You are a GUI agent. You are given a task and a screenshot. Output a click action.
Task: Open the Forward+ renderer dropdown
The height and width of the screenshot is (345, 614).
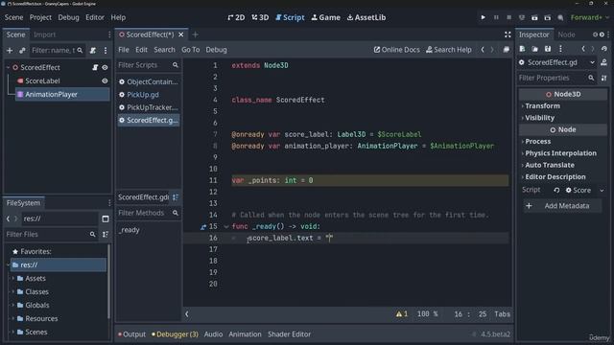click(589, 17)
